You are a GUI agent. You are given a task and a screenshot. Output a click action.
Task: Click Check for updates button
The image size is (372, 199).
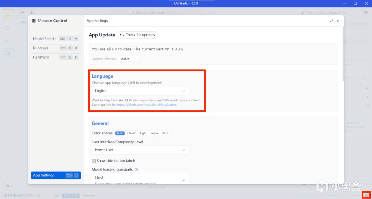pyautogui.click(x=138, y=35)
